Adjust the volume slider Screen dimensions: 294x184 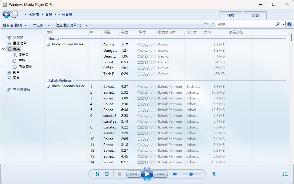click(191, 174)
